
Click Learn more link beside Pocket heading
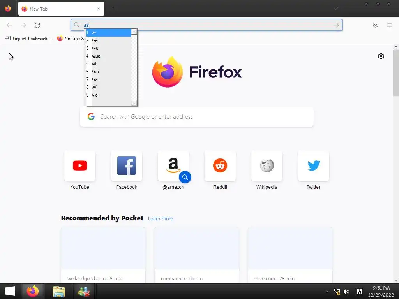click(x=160, y=219)
